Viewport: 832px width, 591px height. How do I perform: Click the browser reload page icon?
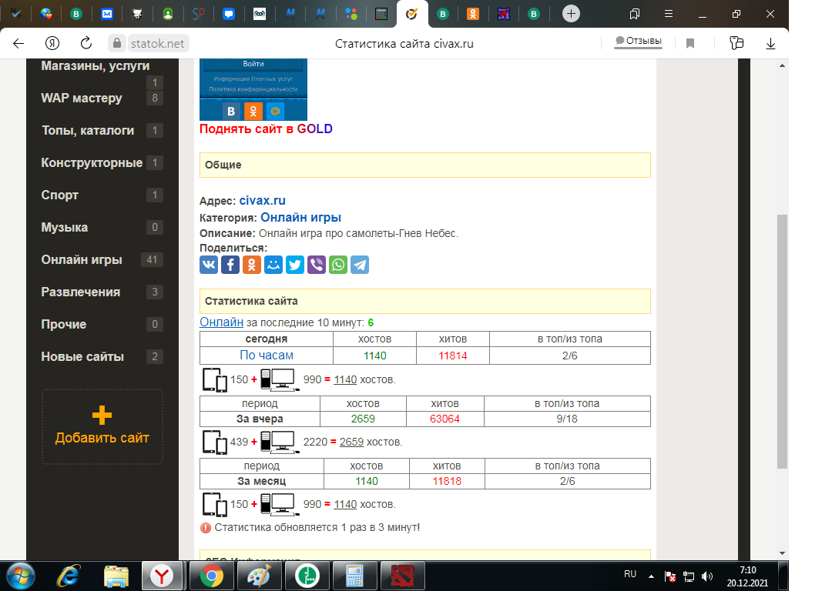tap(87, 43)
